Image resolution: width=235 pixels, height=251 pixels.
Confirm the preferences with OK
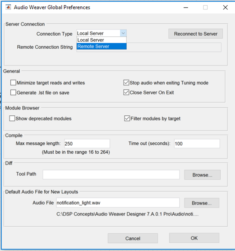pyautogui.click(x=194, y=238)
